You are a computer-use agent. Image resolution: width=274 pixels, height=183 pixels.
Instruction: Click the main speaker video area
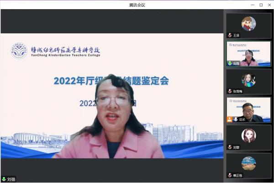pyautogui.click(x=112, y=96)
